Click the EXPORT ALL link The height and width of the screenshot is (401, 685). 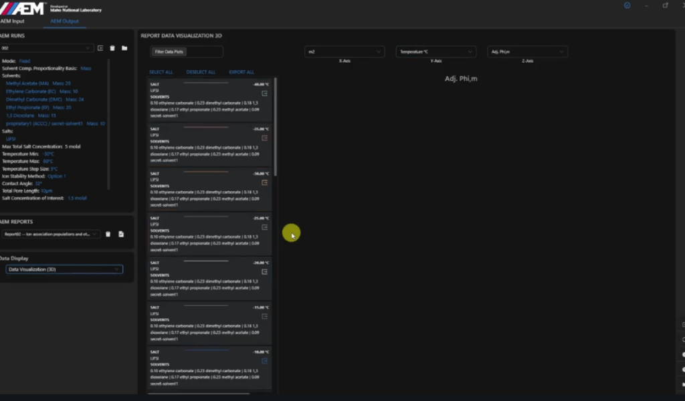click(241, 72)
